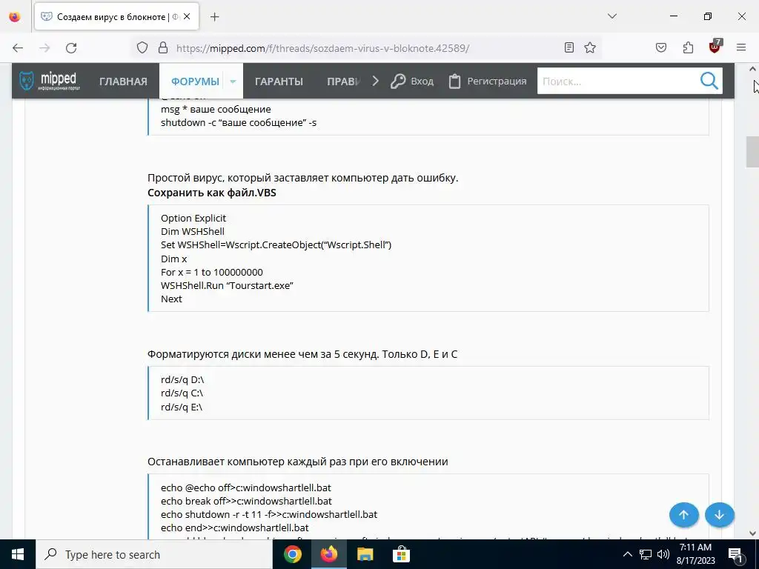Open network status tray icon
This screenshot has width=759, height=569.
coord(646,554)
